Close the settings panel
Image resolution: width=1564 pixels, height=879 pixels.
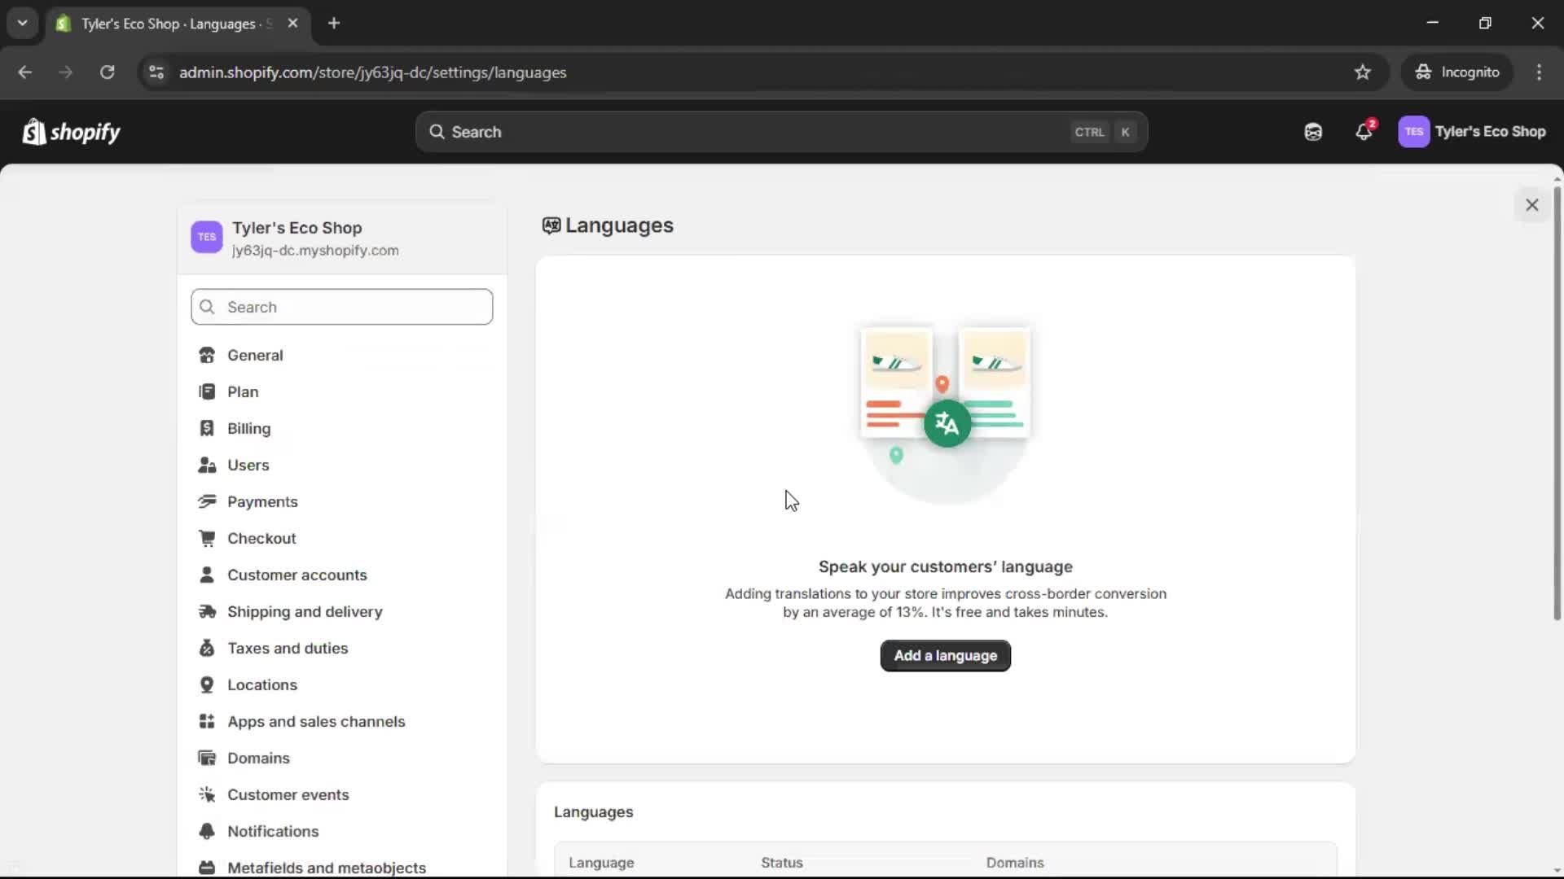coord(1531,205)
